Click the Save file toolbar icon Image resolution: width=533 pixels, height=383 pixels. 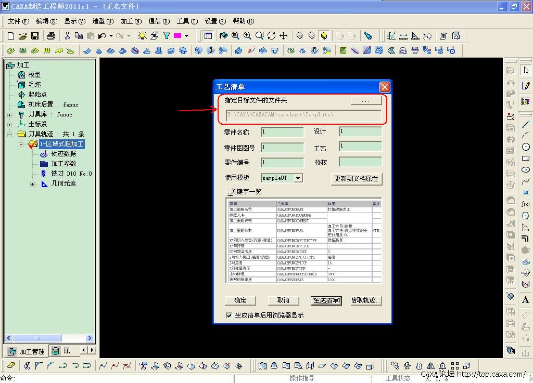pyautogui.click(x=35, y=36)
